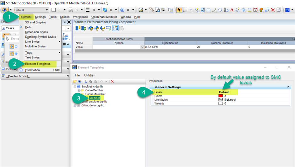
Task: Click the paste icon in Element Templates toolbar
Action: point(96,81)
